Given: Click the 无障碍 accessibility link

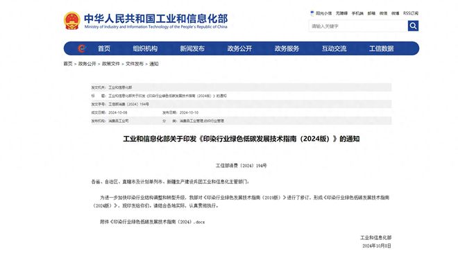Looking at the screenshot, I should point(341,13).
